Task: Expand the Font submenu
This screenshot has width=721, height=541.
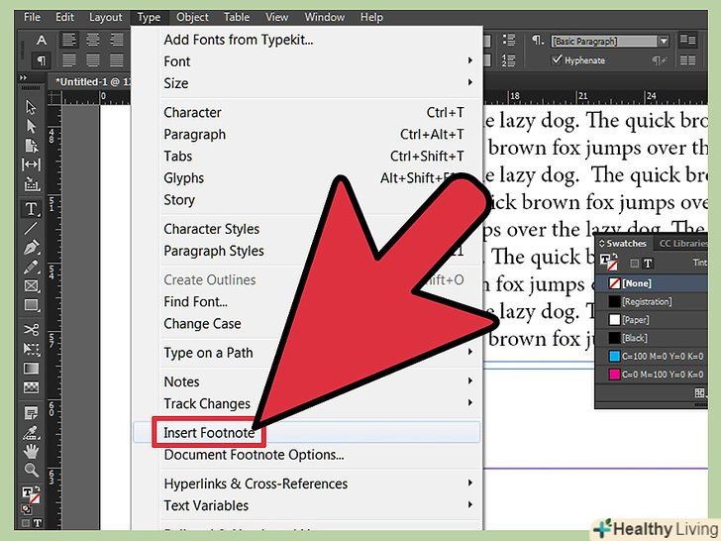Action: pyautogui.click(x=317, y=61)
